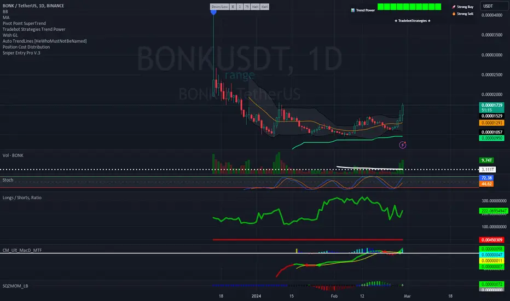Click the Strong Sell flame icon
Image resolution: width=510 pixels, height=301 pixels.
454,14
